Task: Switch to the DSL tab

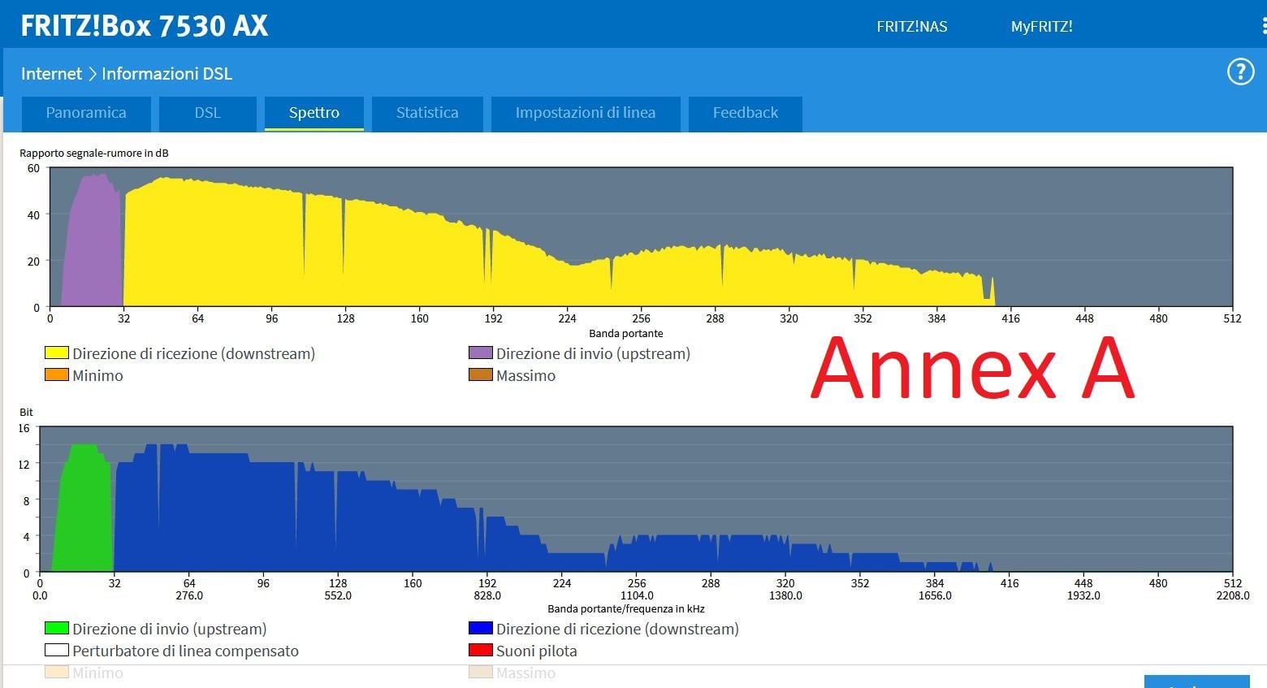Action: (x=207, y=113)
